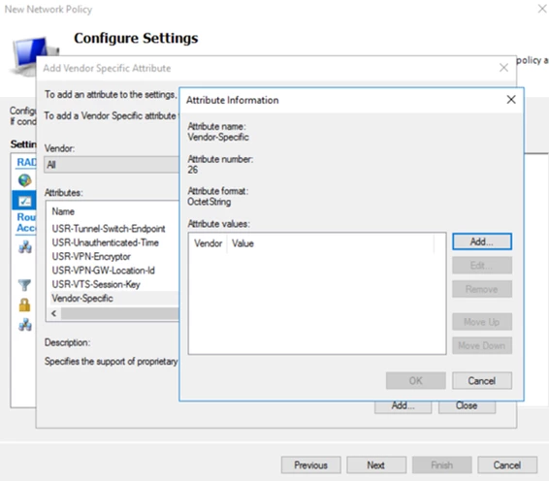Image resolution: width=549 pixels, height=481 pixels.
Task: Click Add button in Add Vendor Specific Attribute
Action: point(403,406)
